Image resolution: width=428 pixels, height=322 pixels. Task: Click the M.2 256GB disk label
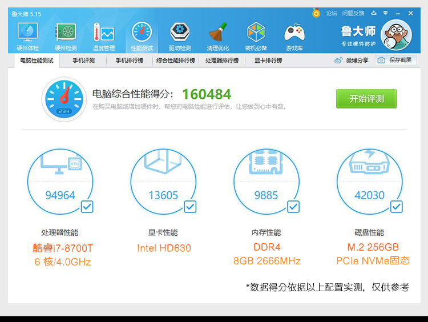point(373,247)
